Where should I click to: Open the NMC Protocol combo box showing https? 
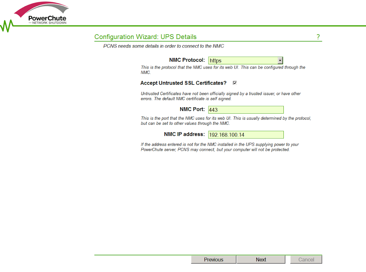tap(243, 61)
